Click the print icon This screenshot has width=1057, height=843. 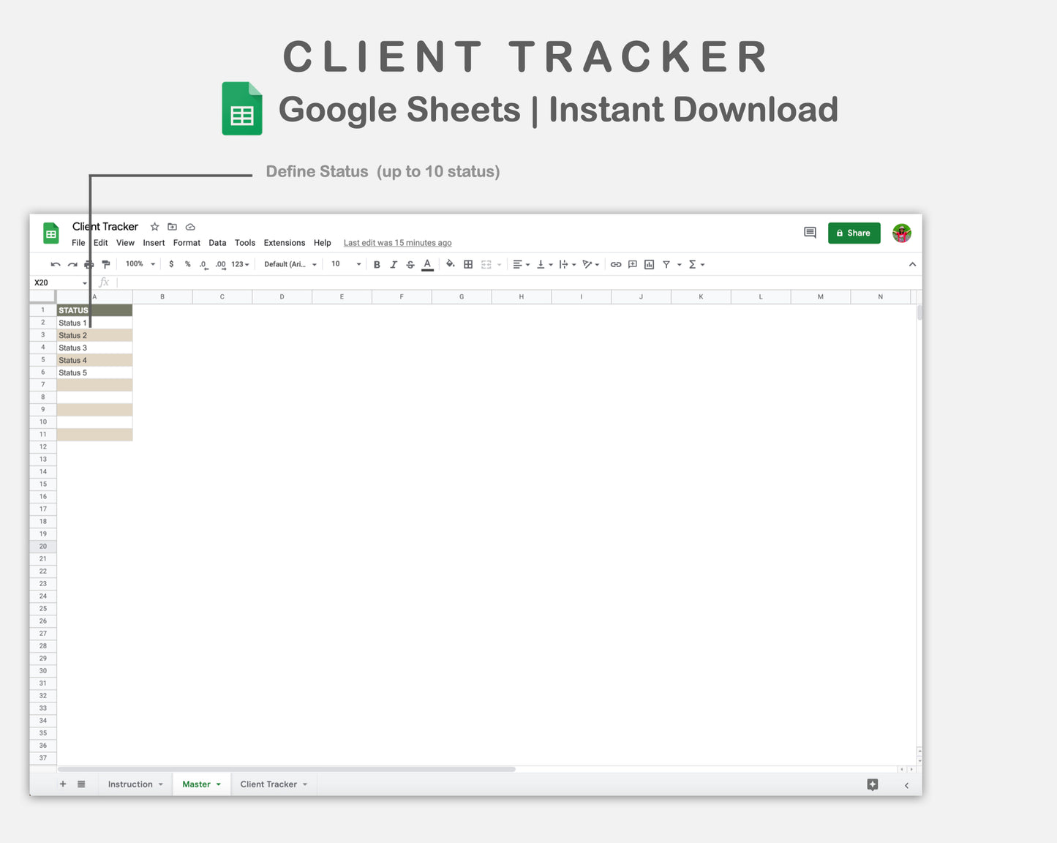point(89,264)
